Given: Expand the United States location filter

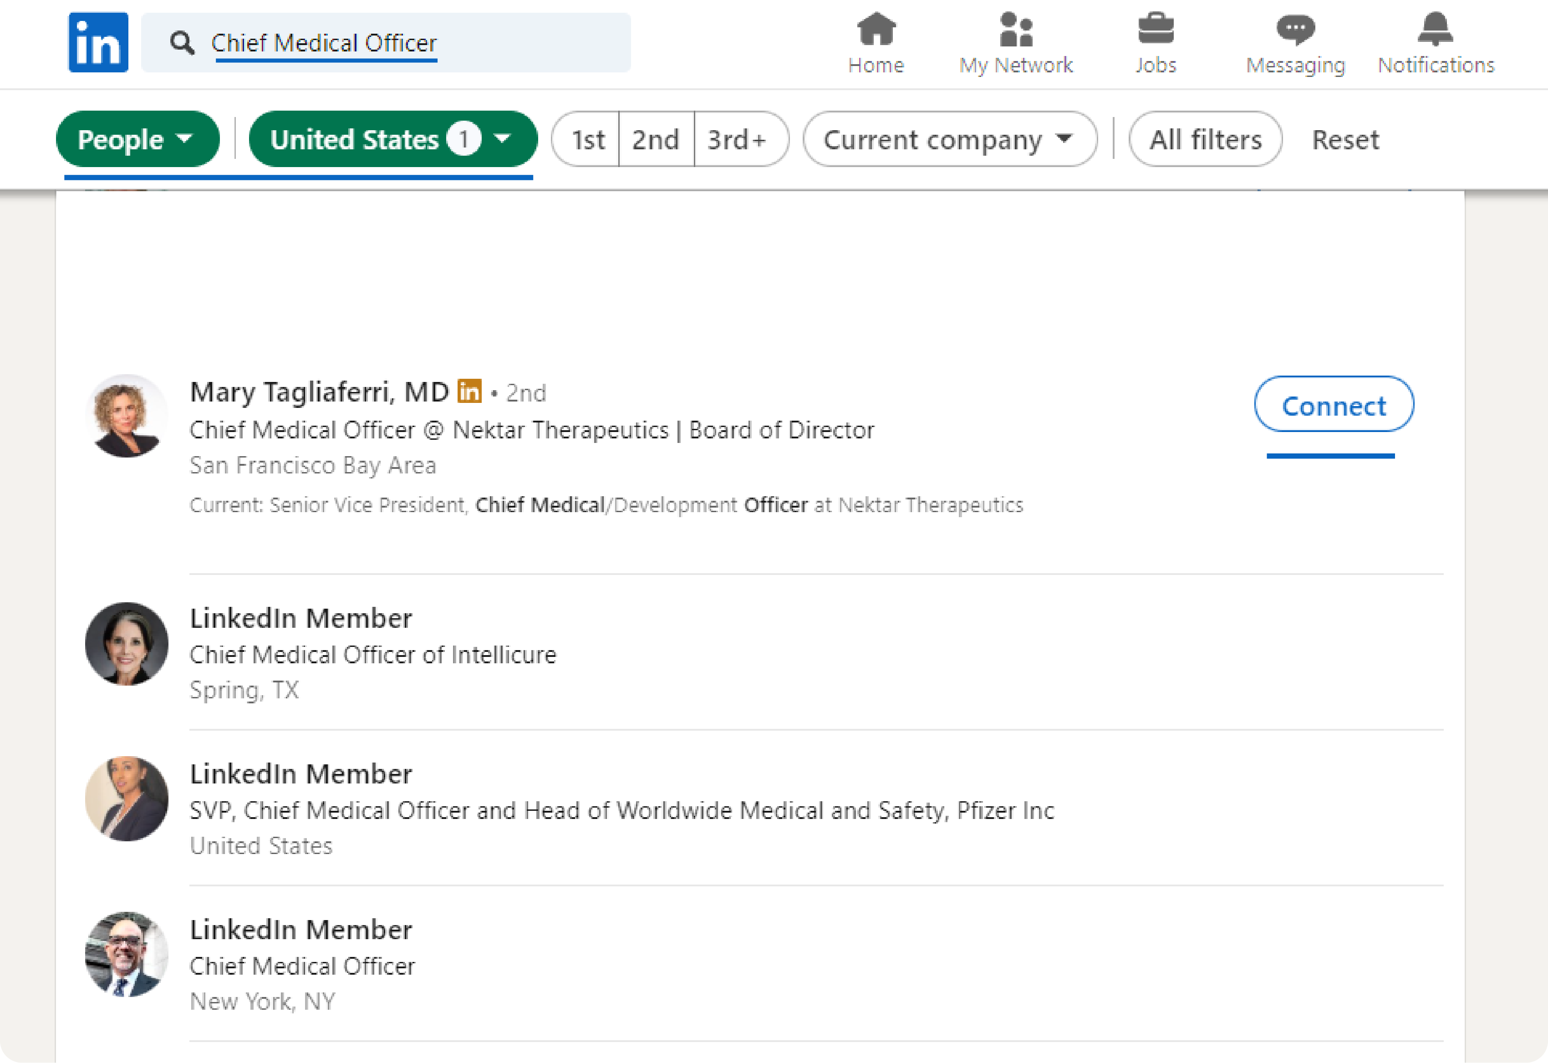Looking at the screenshot, I should click(393, 139).
